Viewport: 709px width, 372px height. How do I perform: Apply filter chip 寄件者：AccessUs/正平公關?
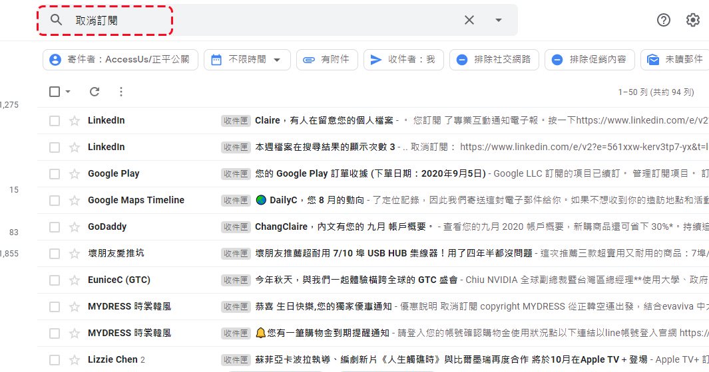(x=120, y=60)
